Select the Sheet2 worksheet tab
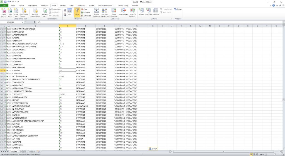 click(x=23, y=152)
